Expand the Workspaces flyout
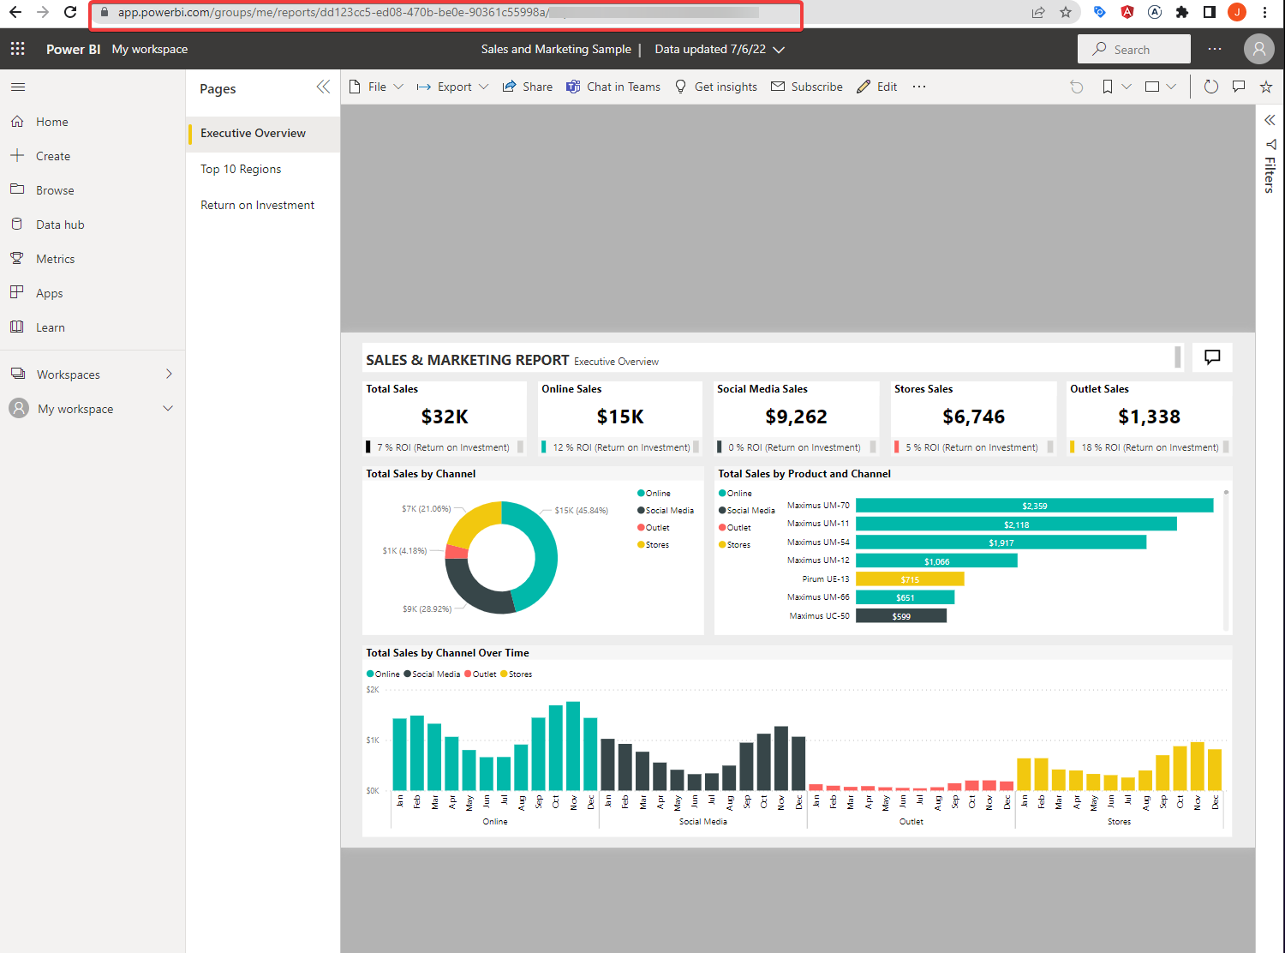Image resolution: width=1285 pixels, height=953 pixels. click(x=169, y=374)
